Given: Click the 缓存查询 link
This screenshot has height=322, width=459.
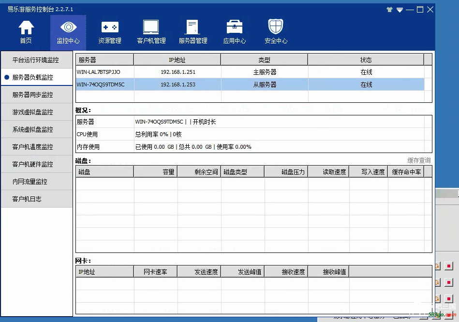Looking at the screenshot, I should click(419, 160).
